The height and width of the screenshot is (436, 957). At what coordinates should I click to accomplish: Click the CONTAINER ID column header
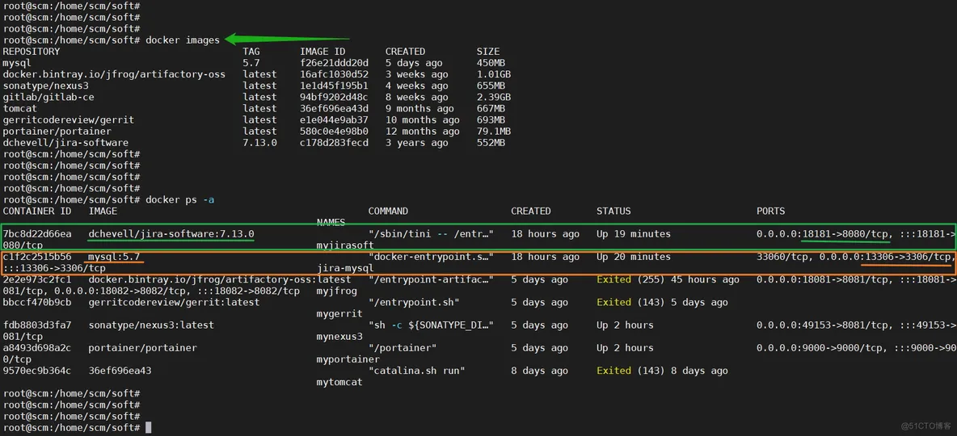tap(36, 211)
